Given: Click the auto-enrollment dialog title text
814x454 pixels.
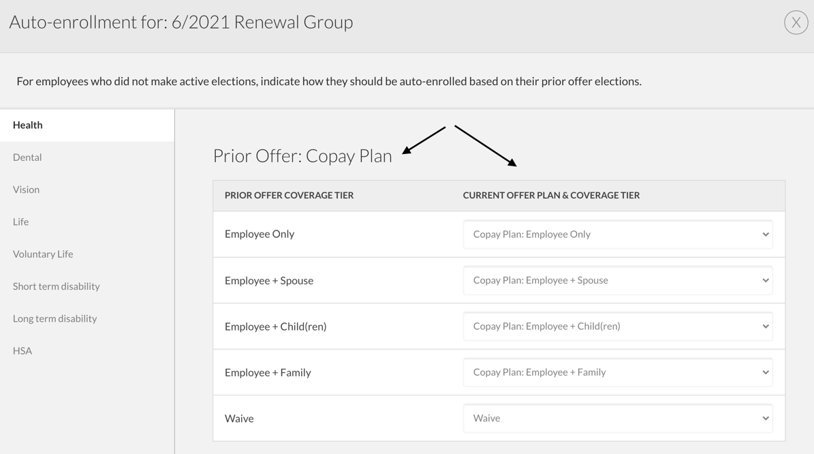Looking at the screenshot, I should coord(181,22).
